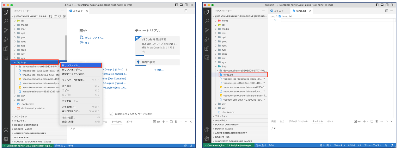Open VS Code を開始する walkthrough card
This screenshot has height=150, width=398.
point(157,45)
